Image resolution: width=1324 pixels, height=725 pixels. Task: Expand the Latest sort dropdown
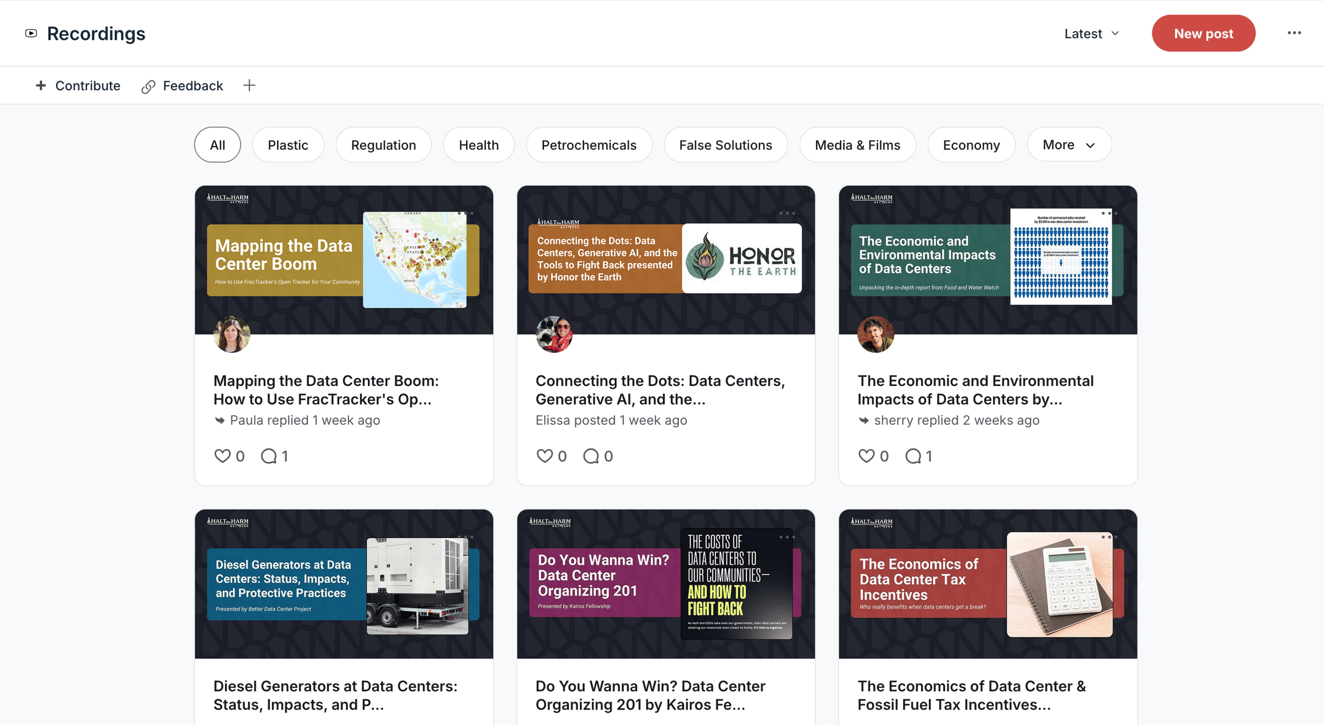[x=1092, y=34]
